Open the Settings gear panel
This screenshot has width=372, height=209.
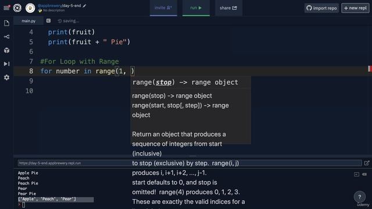(x=6, y=77)
